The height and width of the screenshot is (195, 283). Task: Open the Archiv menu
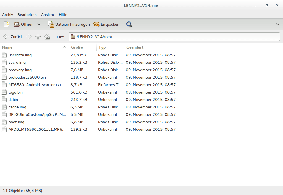(8, 15)
